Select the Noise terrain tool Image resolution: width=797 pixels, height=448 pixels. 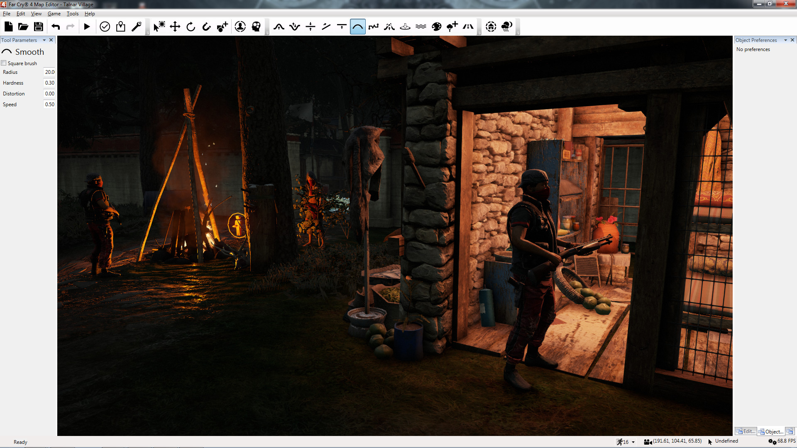click(x=374, y=27)
